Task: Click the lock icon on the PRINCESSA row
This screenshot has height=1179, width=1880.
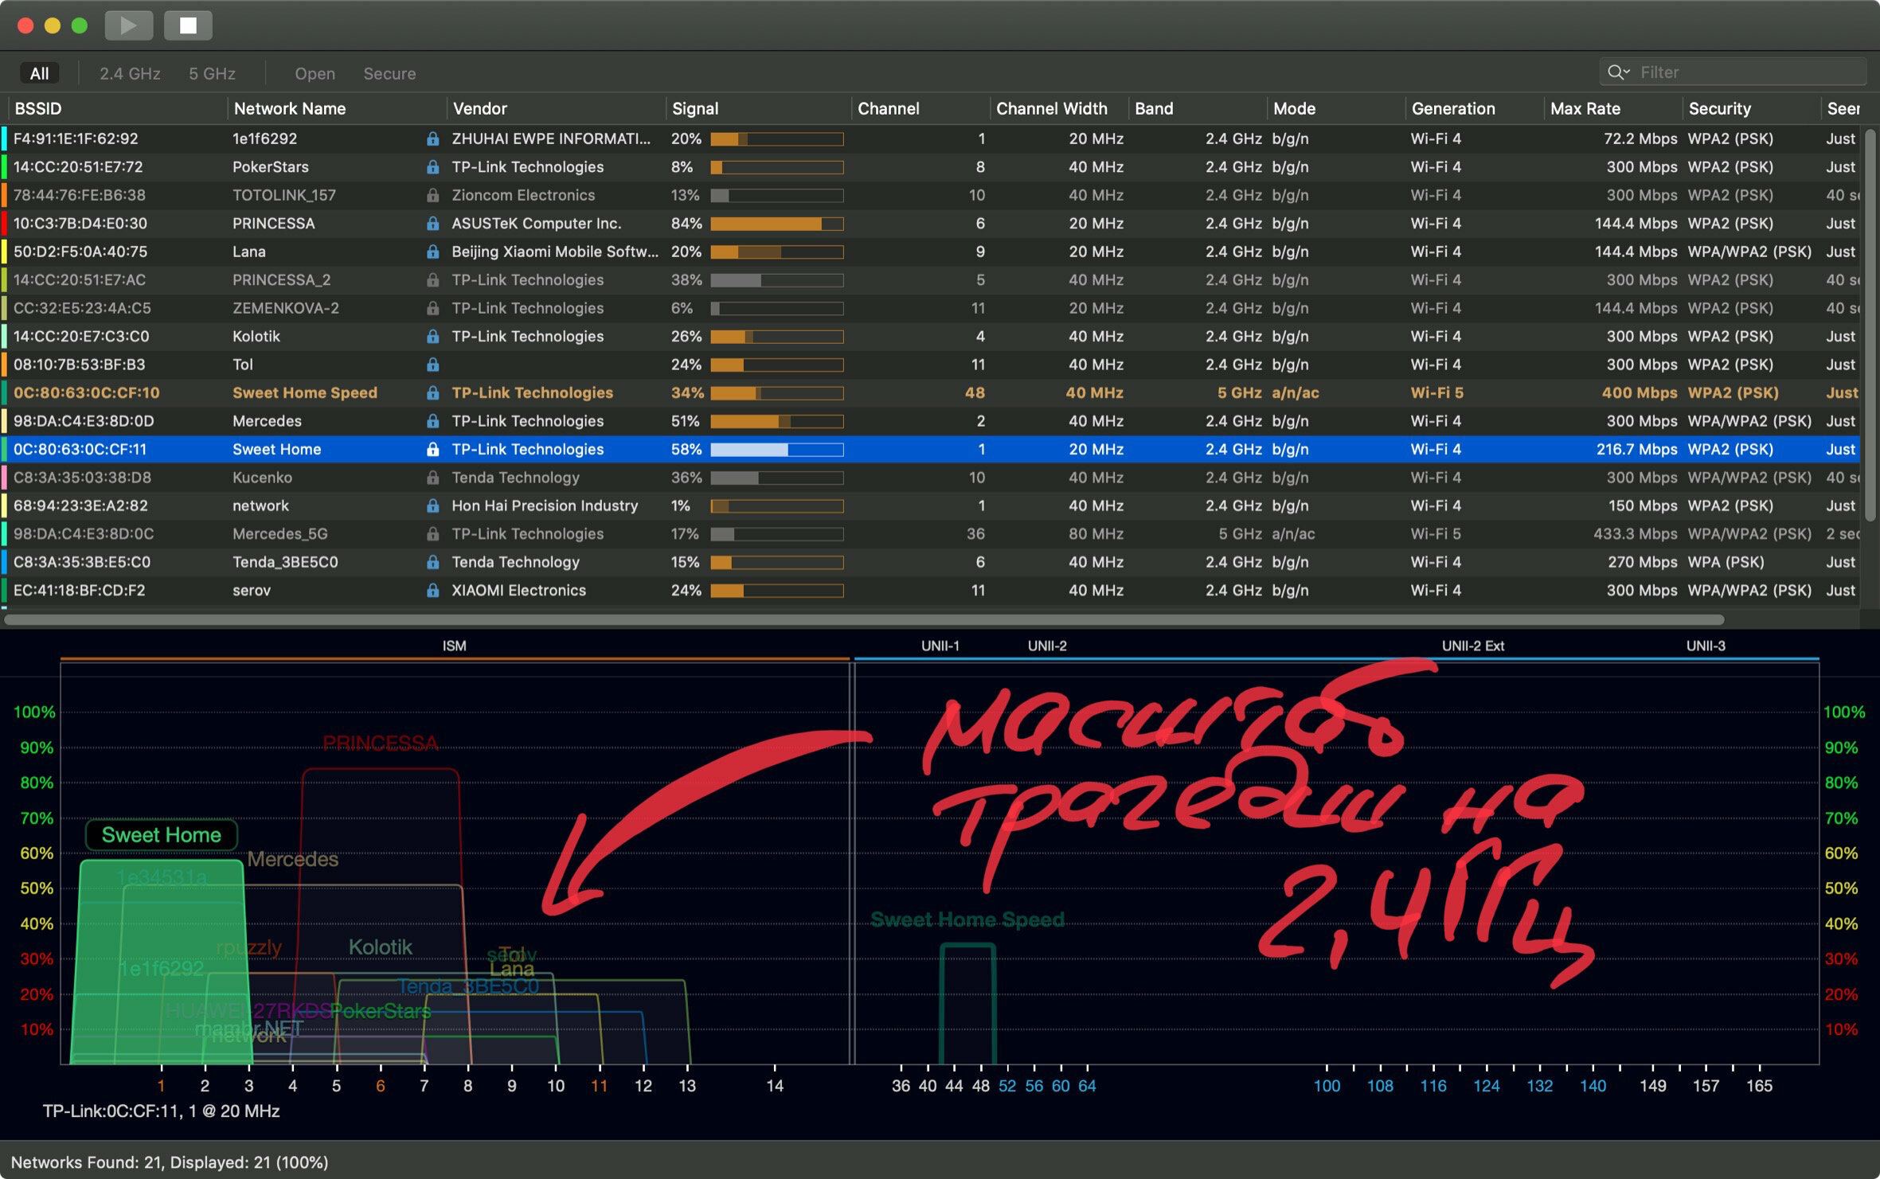Action: tap(432, 224)
